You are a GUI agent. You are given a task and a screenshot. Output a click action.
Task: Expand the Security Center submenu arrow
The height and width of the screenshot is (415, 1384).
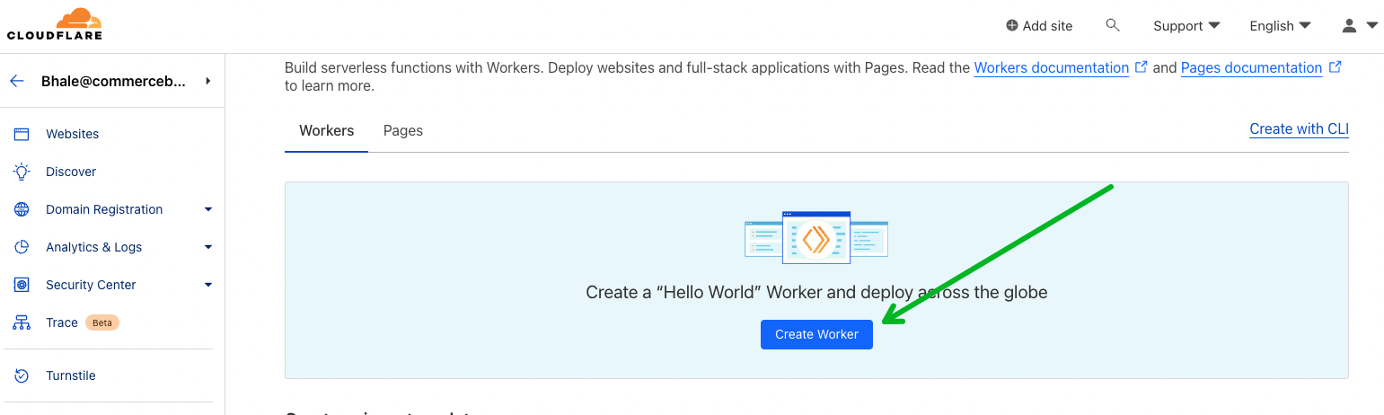208,285
